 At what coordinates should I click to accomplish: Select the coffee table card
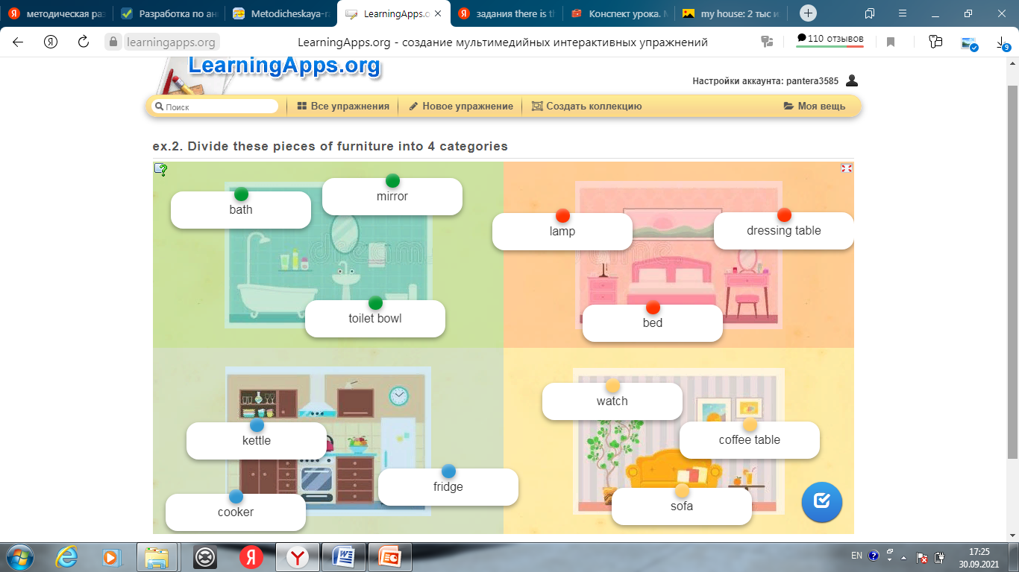tap(750, 440)
